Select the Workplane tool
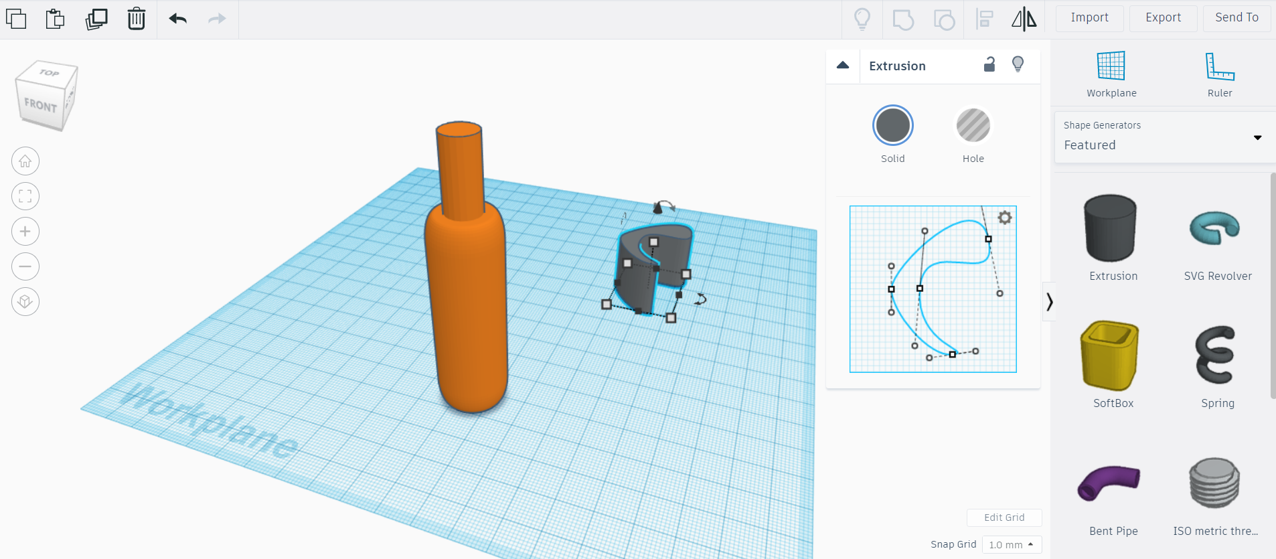The width and height of the screenshot is (1276, 559). tap(1111, 74)
